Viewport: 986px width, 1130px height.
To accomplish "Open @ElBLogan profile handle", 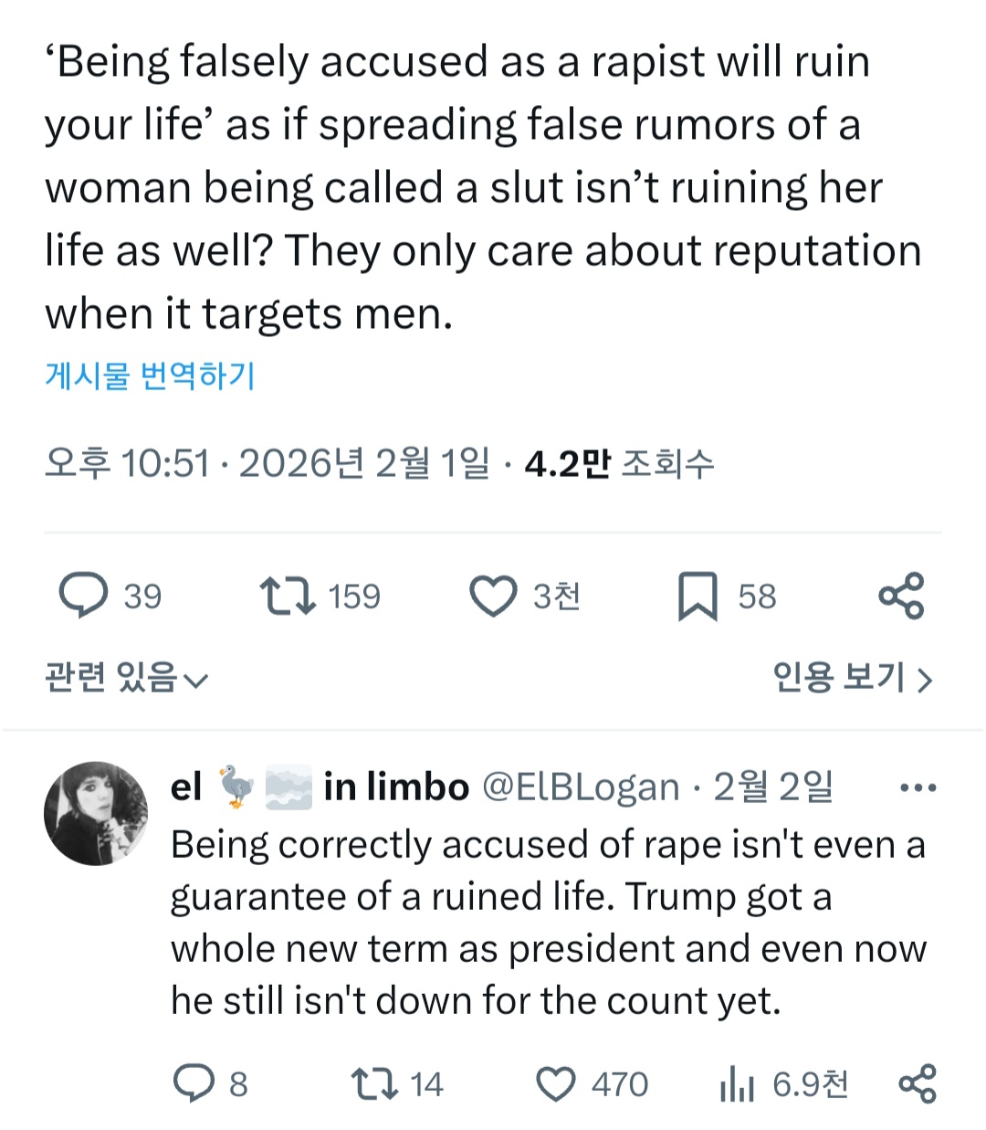I will click(580, 787).
